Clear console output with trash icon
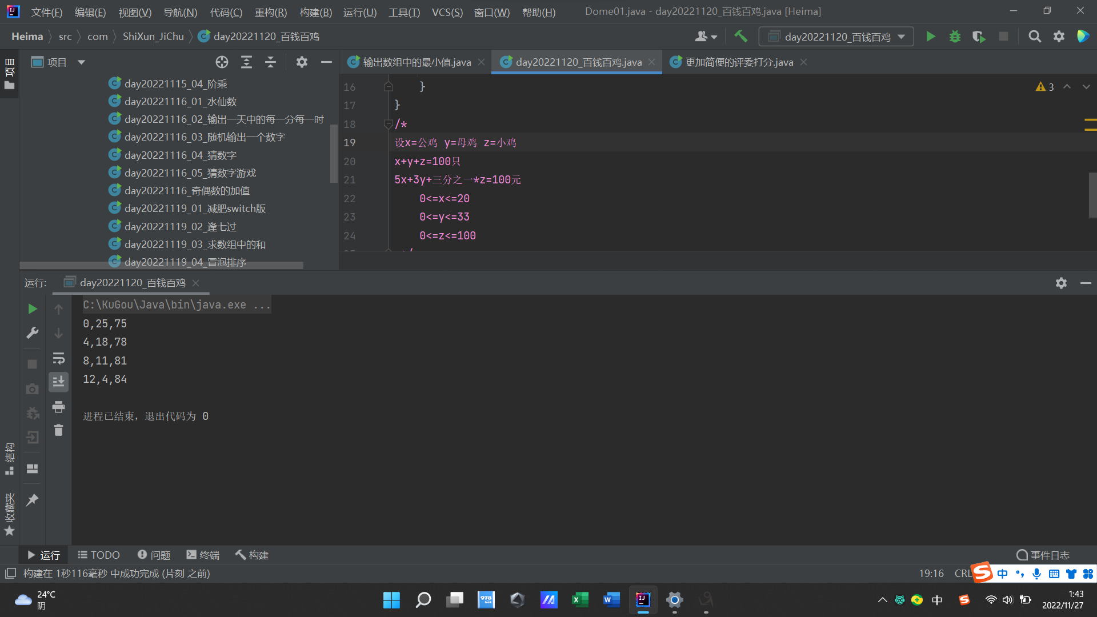 point(58,430)
